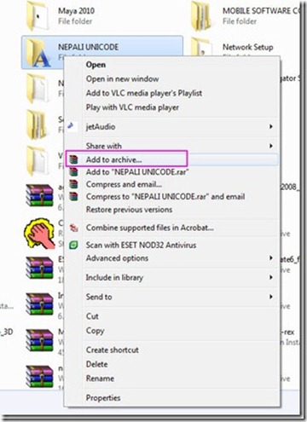Image resolution: width=307 pixels, height=422 pixels.
Task: Open the Send to menu entry
Action: coord(99,297)
